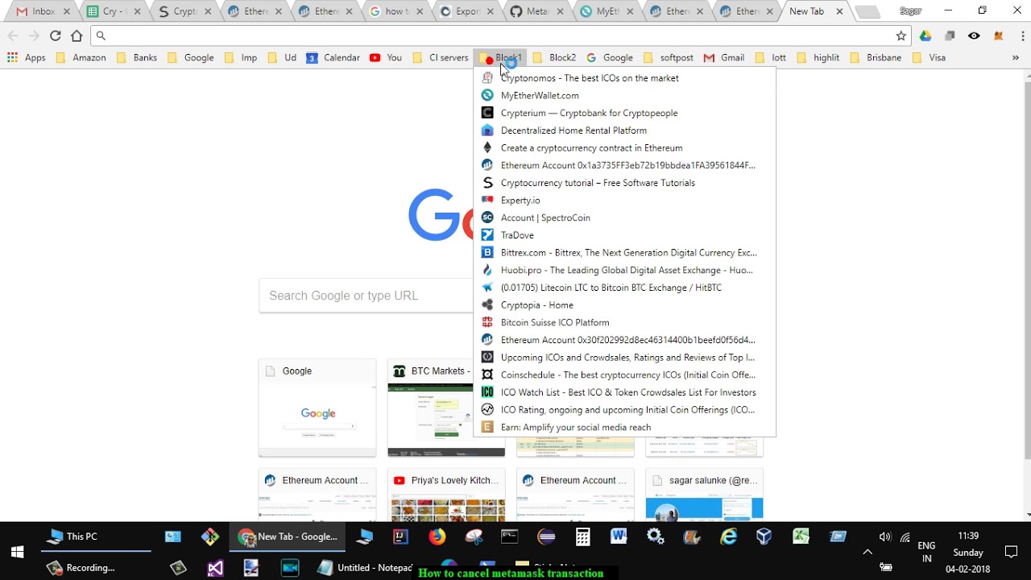Open the Windows Start menu
The width and height of the screenshot is (1031, 580).
coord(17,552)
